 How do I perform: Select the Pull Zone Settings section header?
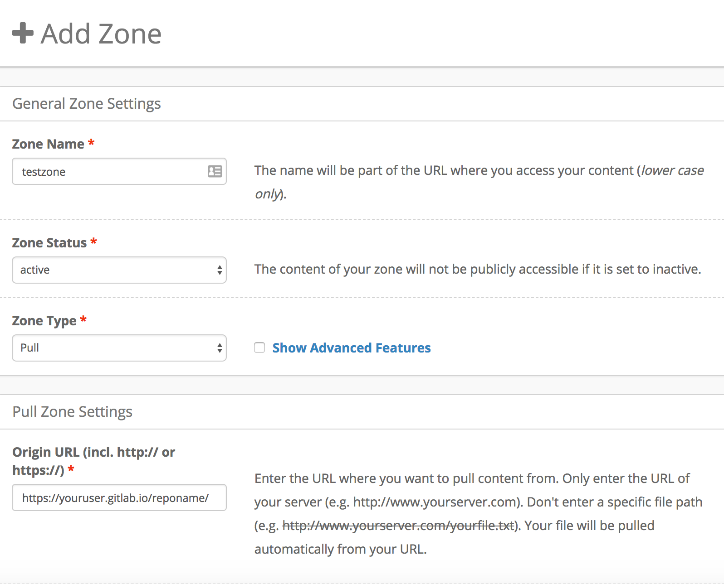72,412
